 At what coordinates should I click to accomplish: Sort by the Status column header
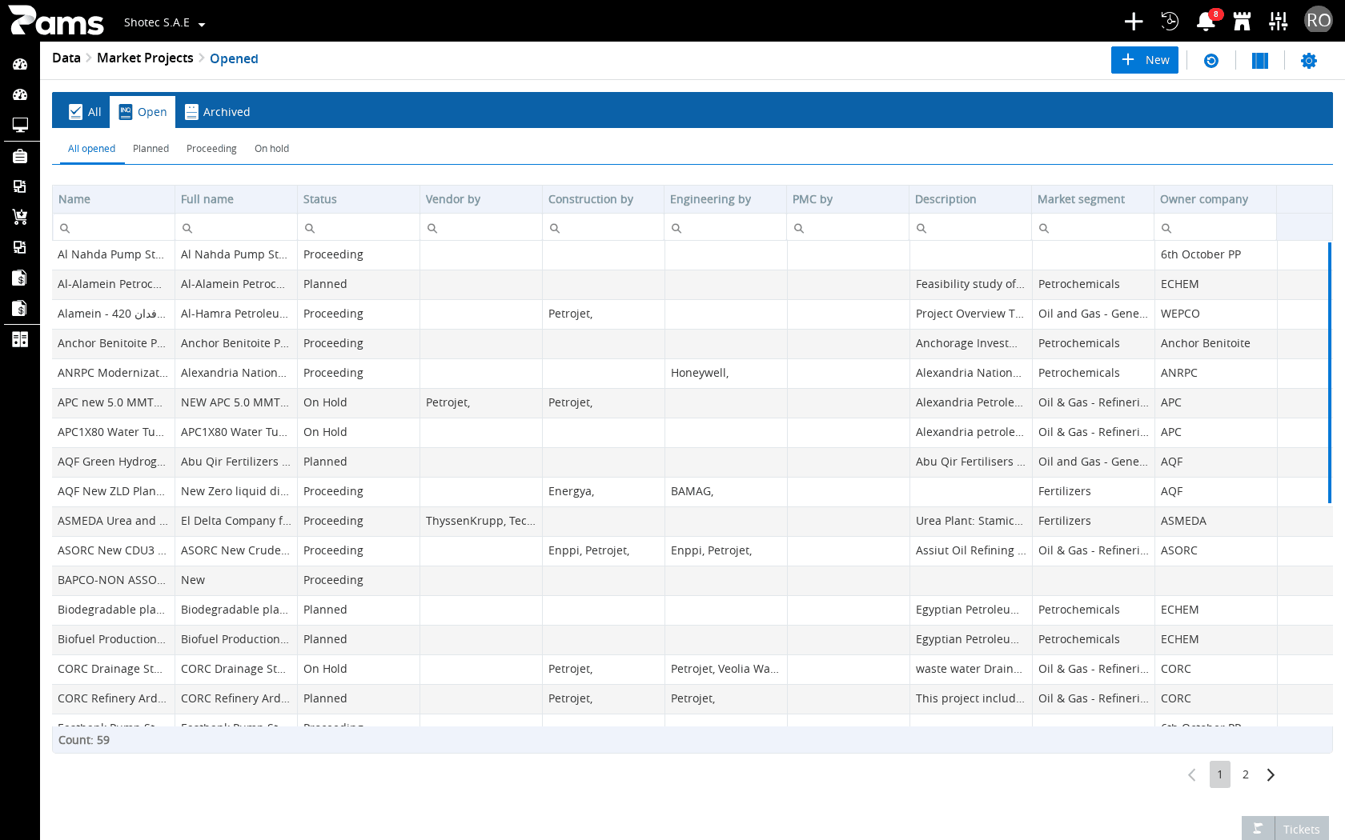(359, 199)
